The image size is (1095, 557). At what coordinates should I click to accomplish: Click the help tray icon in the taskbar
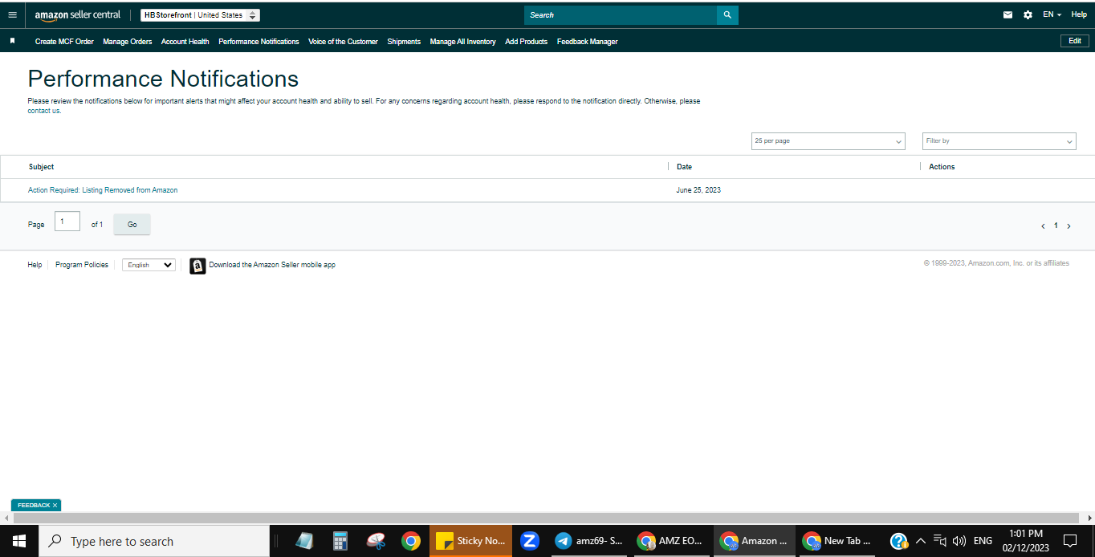tap(899, 541)
